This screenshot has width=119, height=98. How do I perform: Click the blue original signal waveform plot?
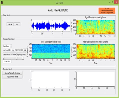[x=51, y=26]
